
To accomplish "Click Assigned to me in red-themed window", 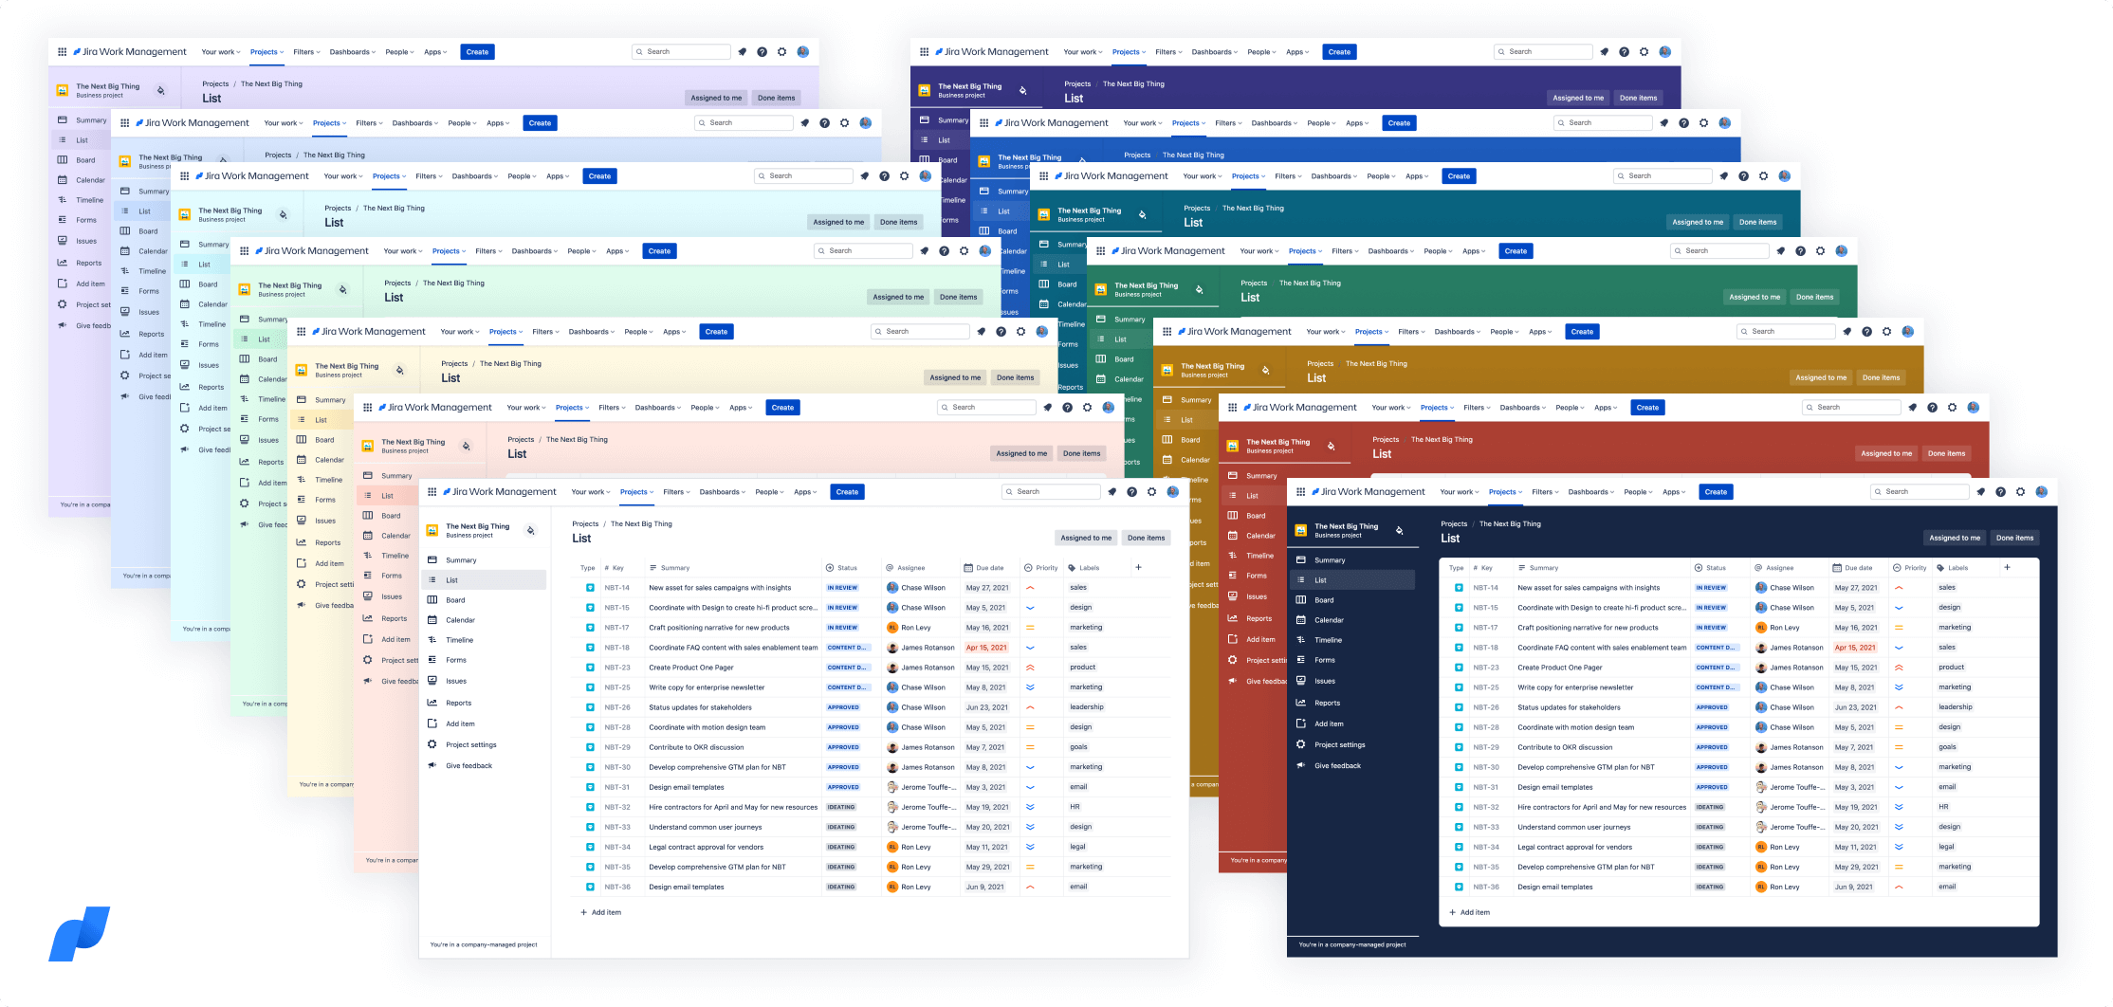I will coord(1886,453).
